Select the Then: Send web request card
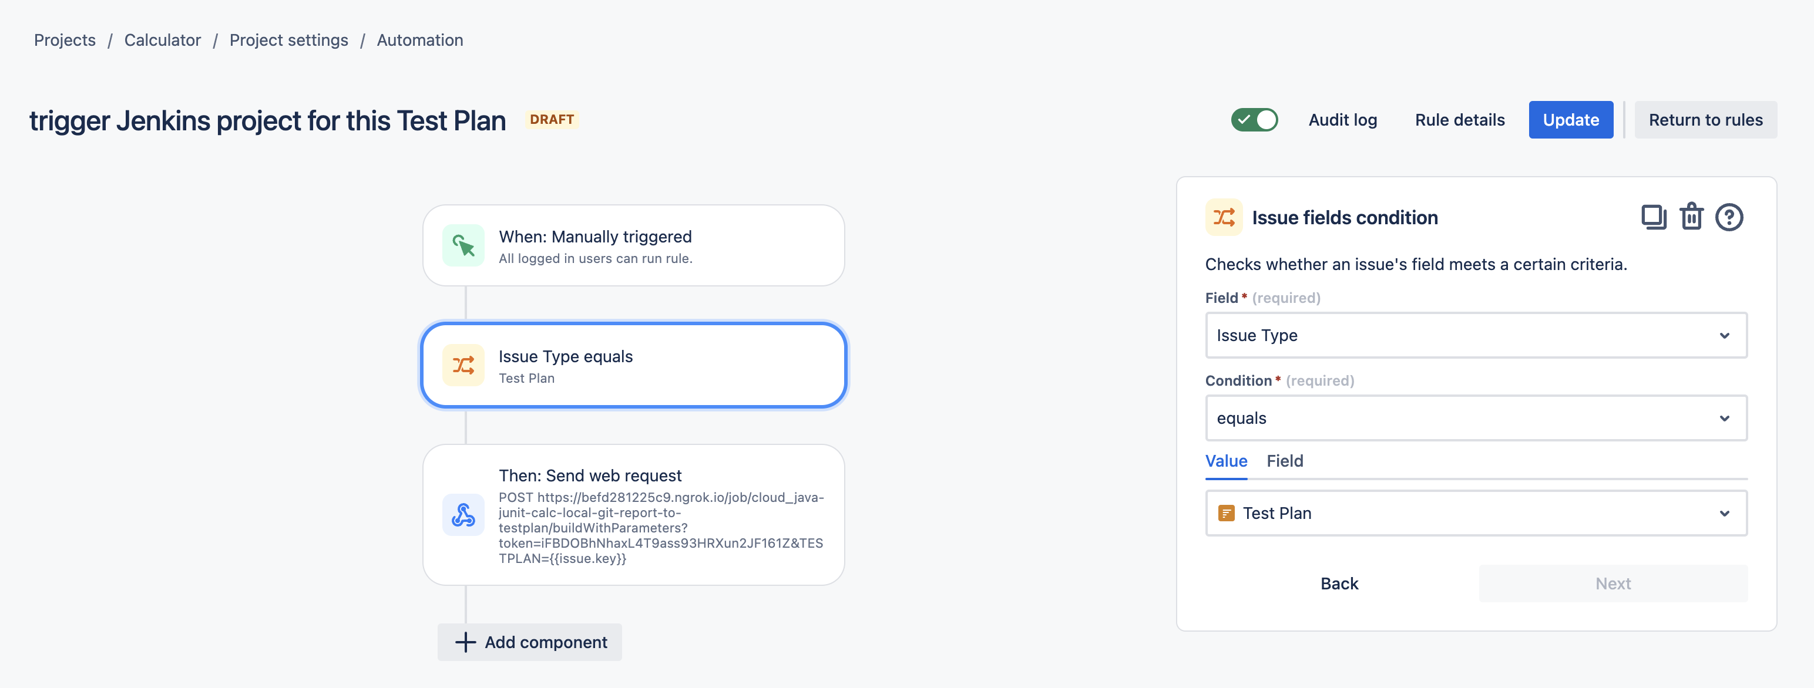Screen dimensions: 1814x688 coord(634,515)
